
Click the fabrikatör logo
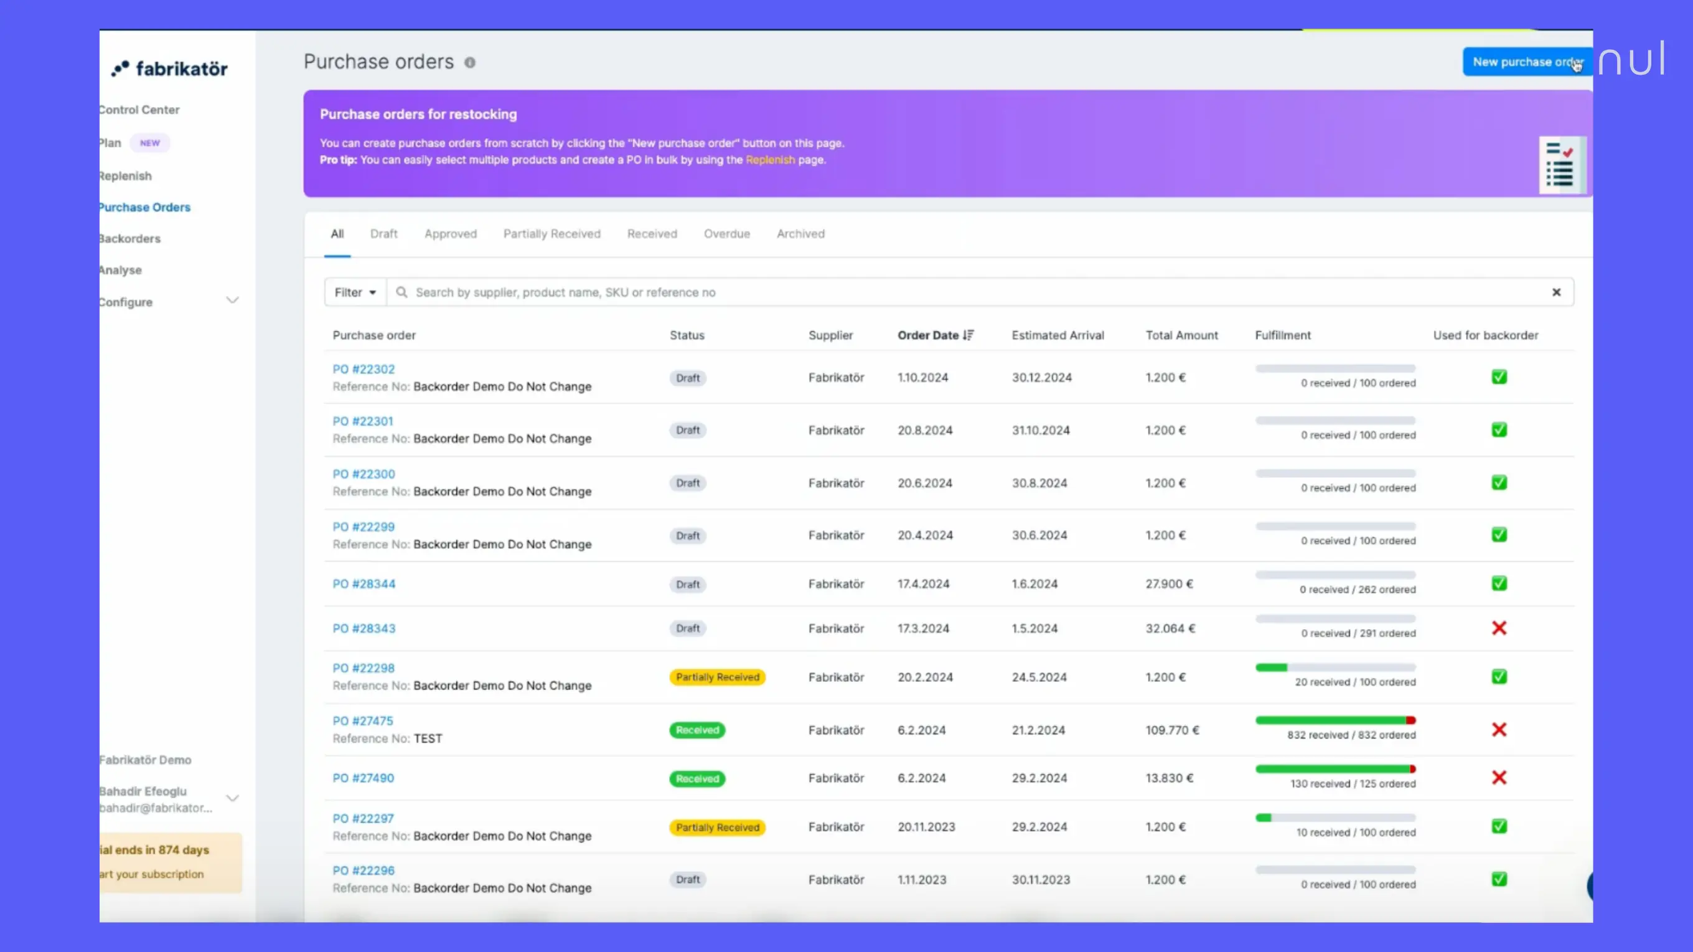point(169,68)
